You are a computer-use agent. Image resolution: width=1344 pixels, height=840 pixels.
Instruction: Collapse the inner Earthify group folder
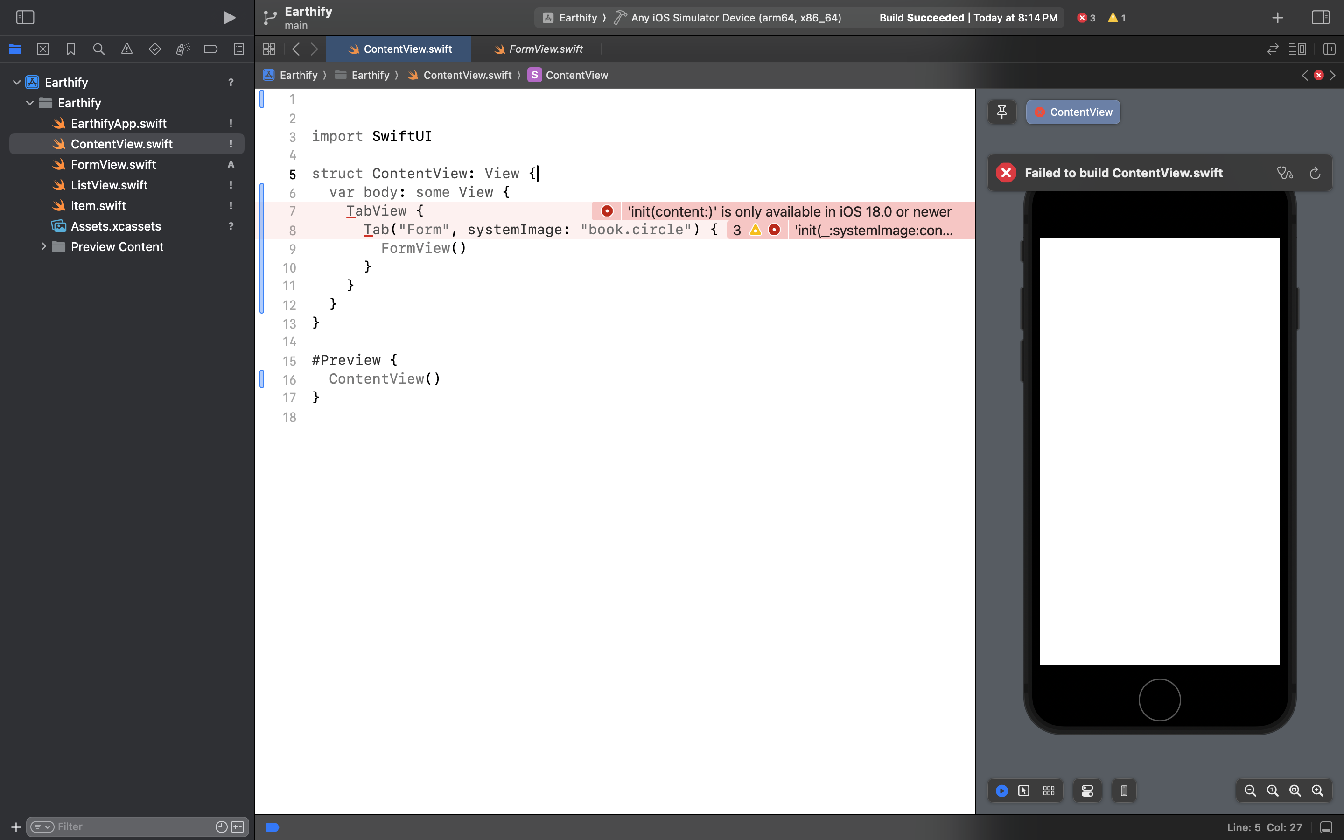pyautogui.click(x=30, y=103)
